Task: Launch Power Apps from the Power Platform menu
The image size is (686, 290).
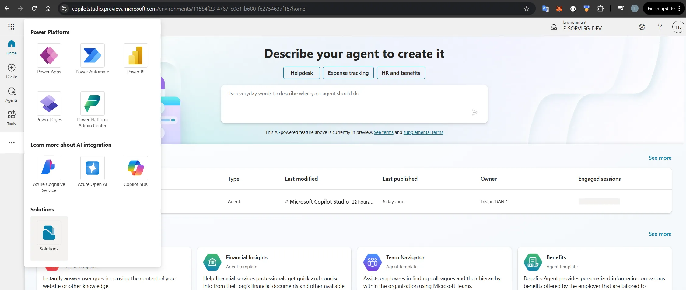Action: 49,59
